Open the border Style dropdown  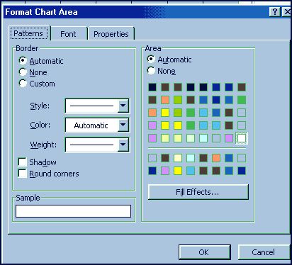click(123, 106)
